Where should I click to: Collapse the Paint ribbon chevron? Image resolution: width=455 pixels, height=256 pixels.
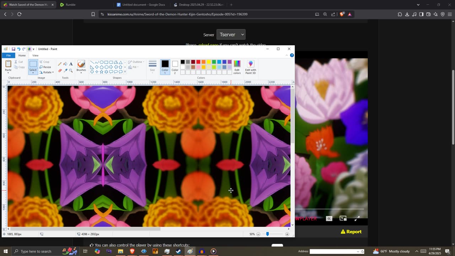click(x=287, y=55)
